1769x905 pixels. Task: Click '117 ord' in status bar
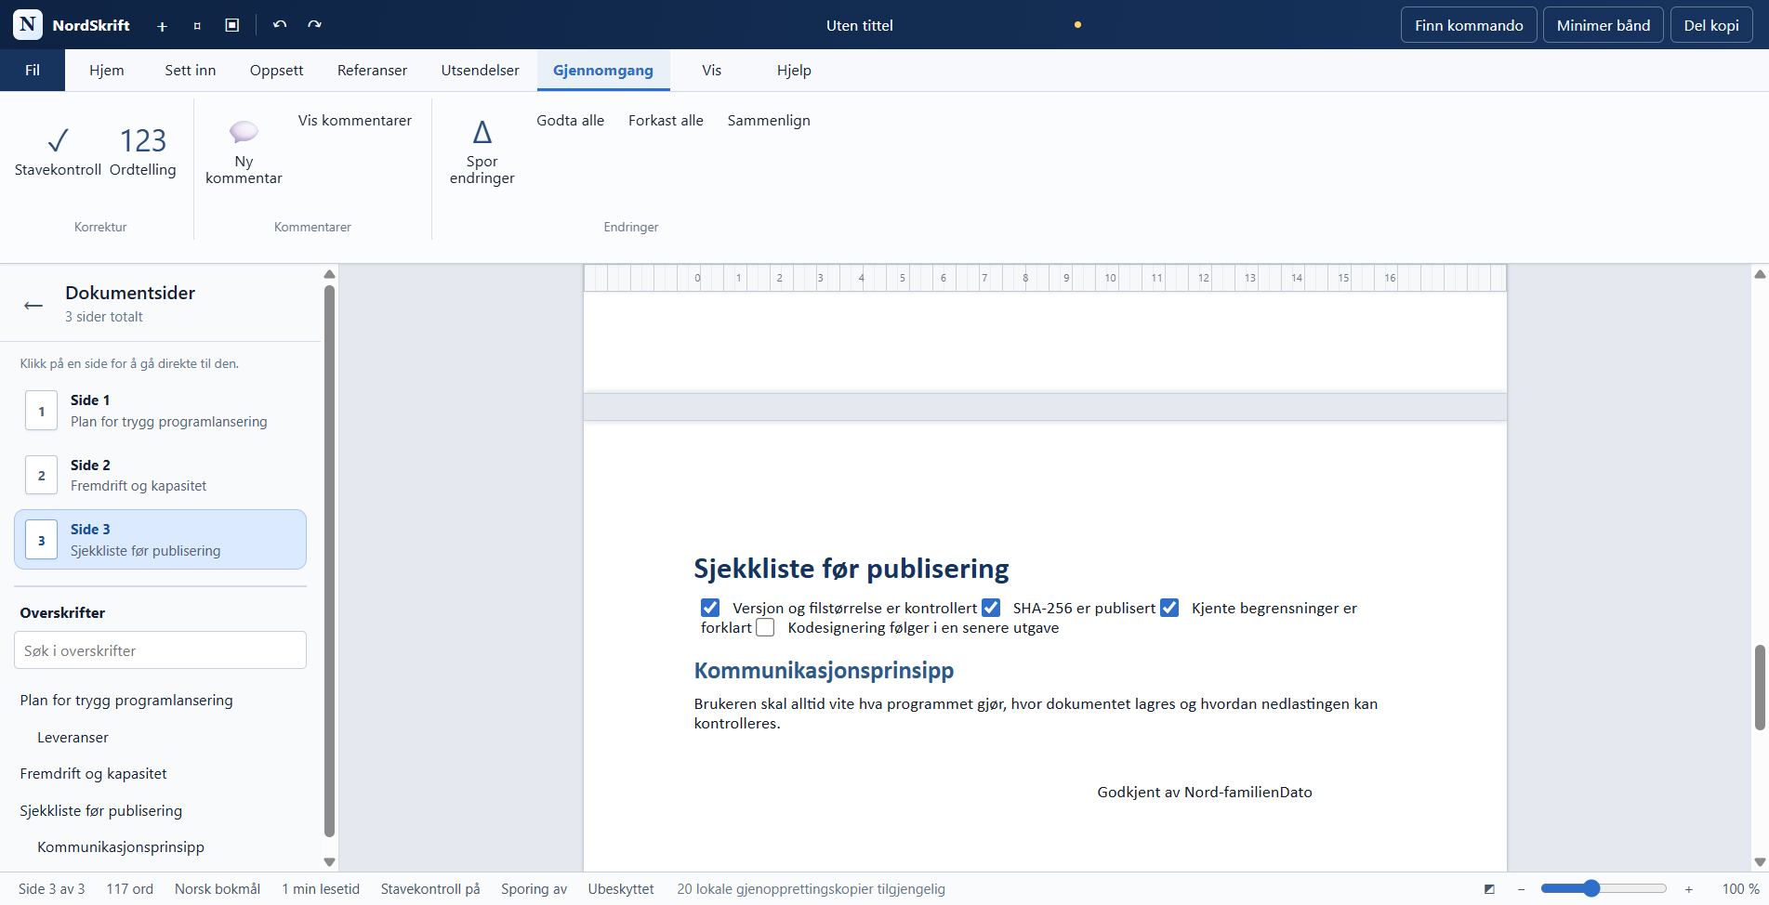129,889
